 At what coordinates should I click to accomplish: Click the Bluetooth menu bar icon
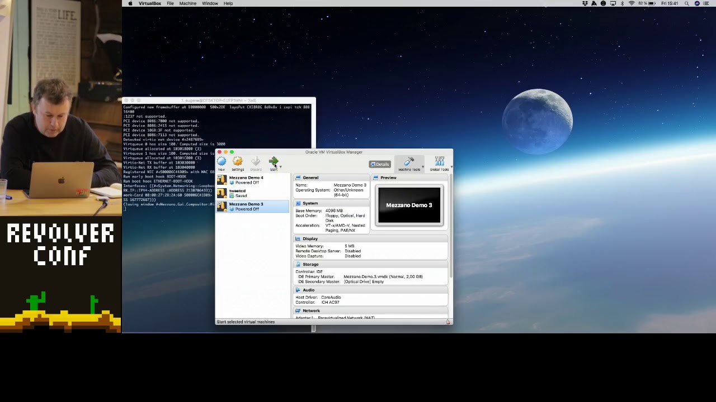(623, 3)
